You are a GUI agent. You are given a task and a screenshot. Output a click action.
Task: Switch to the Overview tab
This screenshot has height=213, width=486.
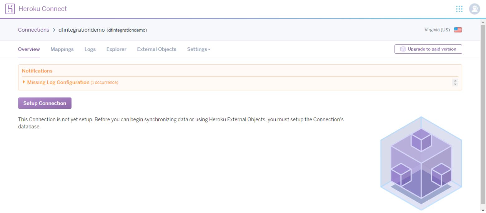pyautogui.click(x=29, y=49)
